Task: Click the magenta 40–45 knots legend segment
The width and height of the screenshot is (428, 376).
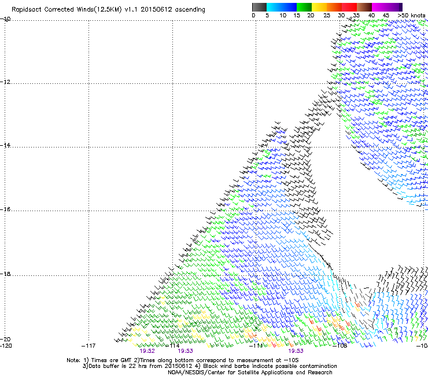Action: point(379,7)
